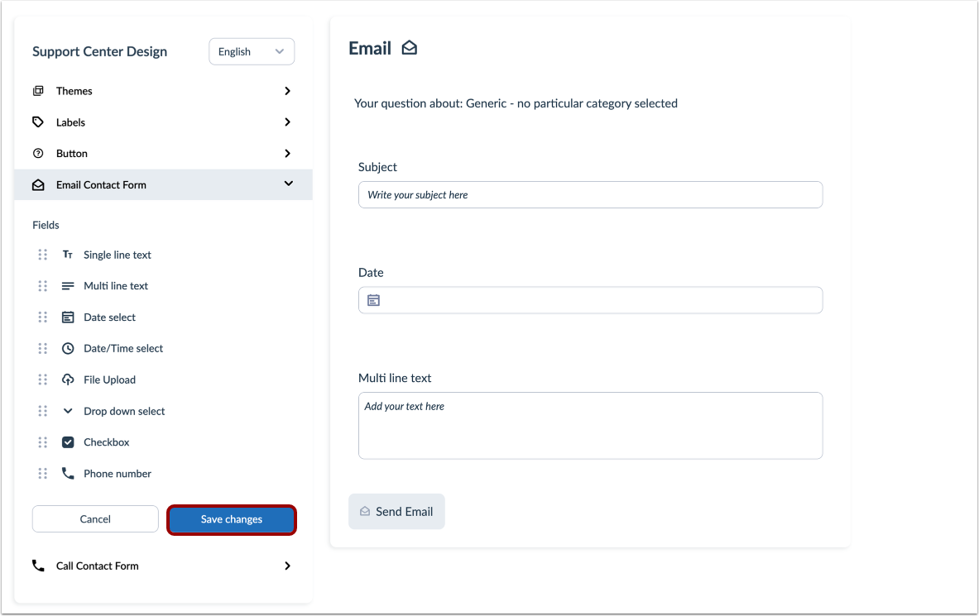Select the Date select field label

click(109, 317)
